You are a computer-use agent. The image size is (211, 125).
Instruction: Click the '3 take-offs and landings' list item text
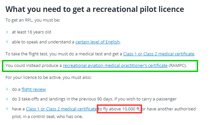(94, 99)
